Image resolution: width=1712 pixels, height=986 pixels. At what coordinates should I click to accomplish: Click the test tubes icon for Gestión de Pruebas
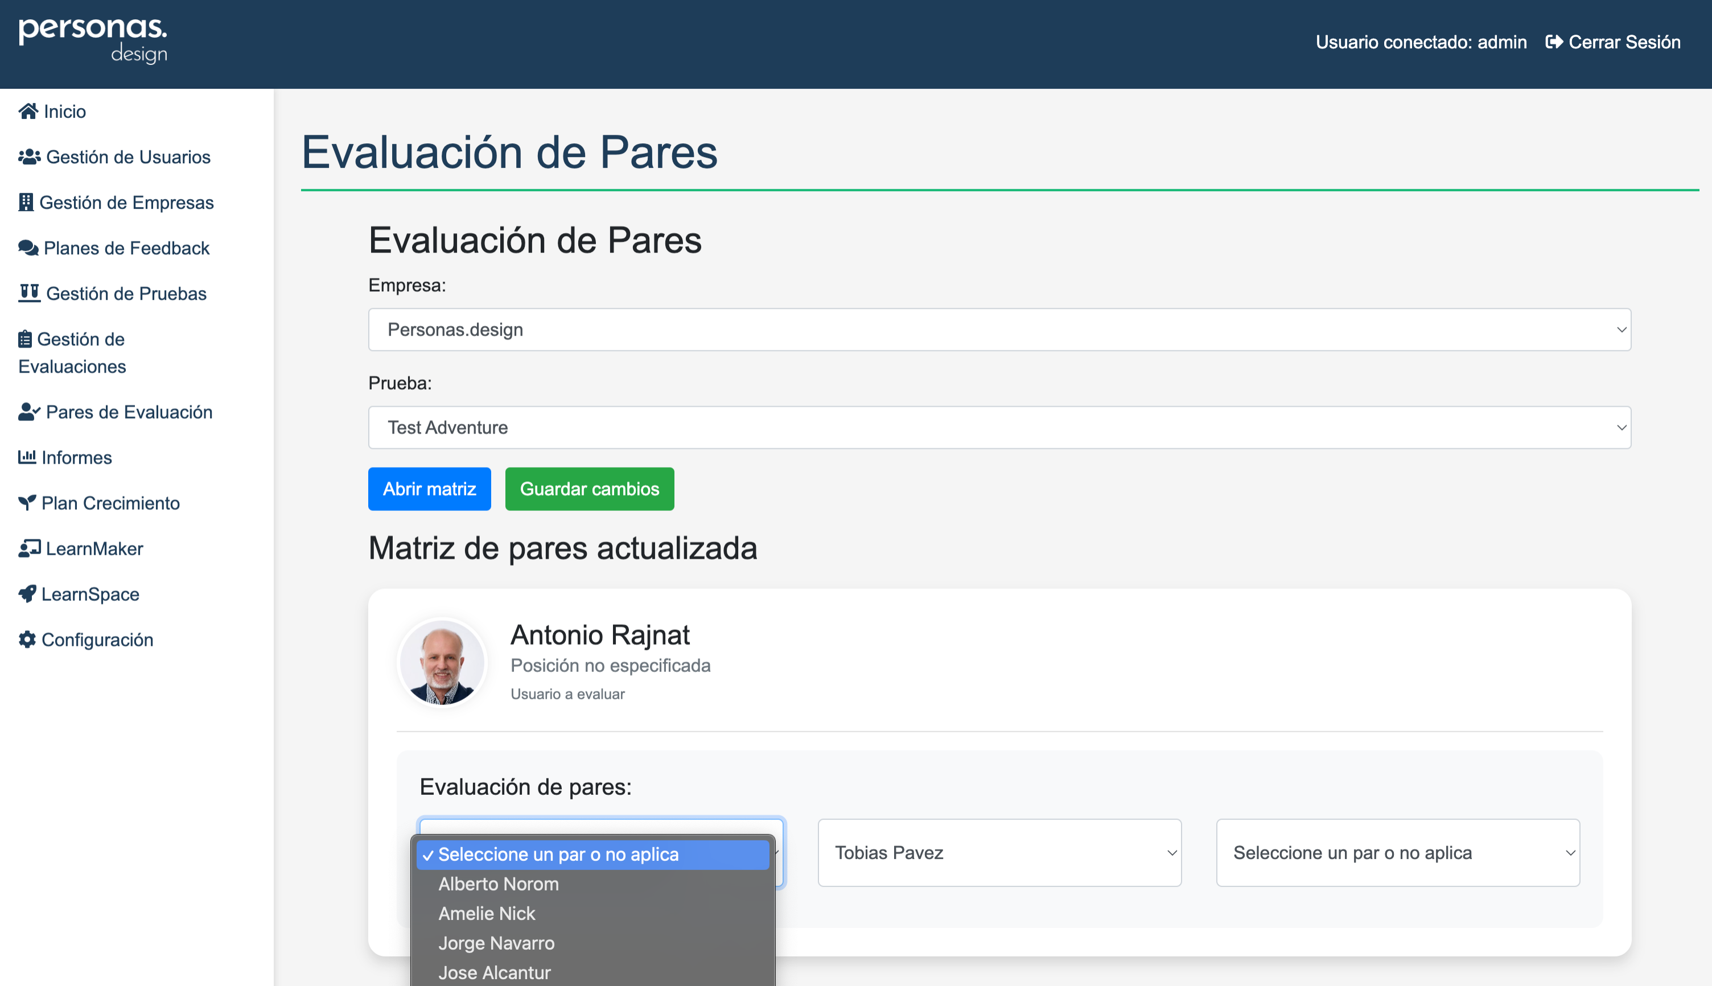click(x=29, y=293)
